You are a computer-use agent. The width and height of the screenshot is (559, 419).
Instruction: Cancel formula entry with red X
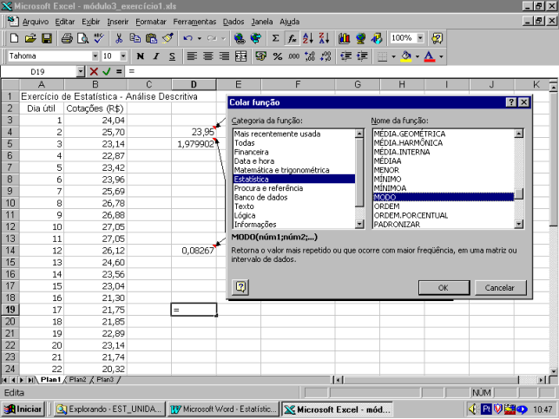tap(94, 71)
